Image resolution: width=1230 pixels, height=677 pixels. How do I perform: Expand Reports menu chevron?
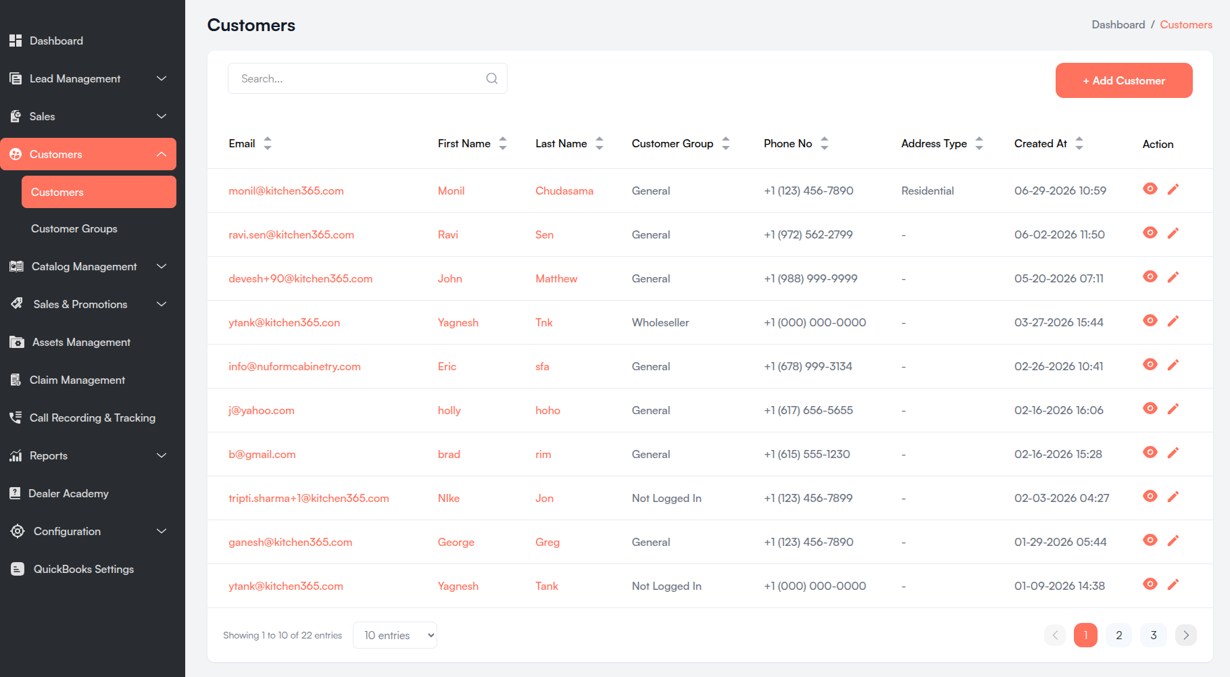162,455
